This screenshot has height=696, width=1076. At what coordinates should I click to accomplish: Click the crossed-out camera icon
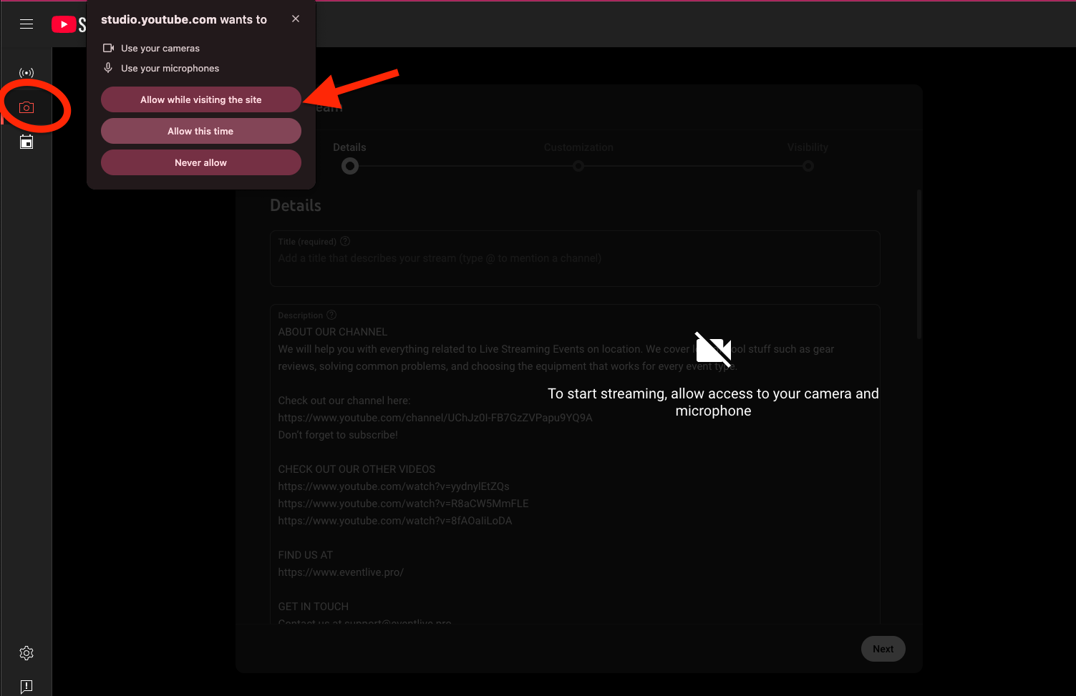pyautogui.click(x=713, y=350)
